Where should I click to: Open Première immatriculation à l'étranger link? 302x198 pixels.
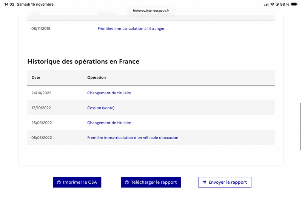(131, 29)
